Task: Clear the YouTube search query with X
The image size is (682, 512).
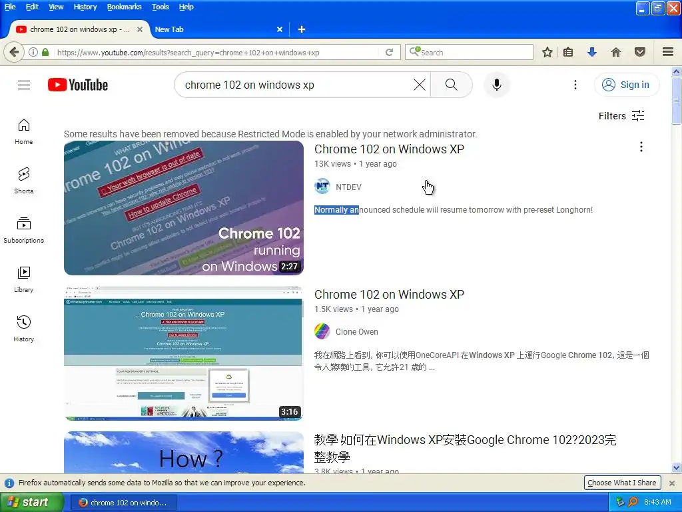Action: point(420,85)
